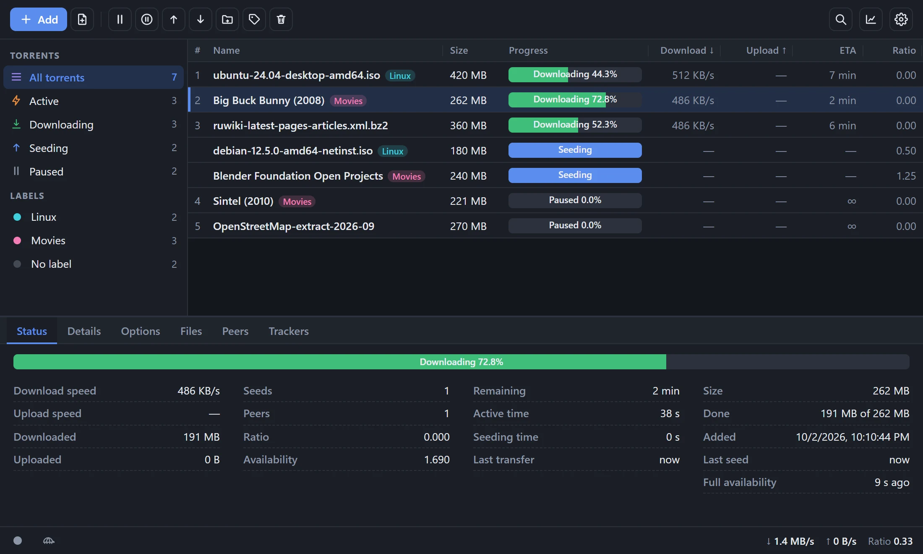Image resolution: width=923 pixels, height=554 pixels.
Task: Show Paused torrents filter
Action: (94, 171)
